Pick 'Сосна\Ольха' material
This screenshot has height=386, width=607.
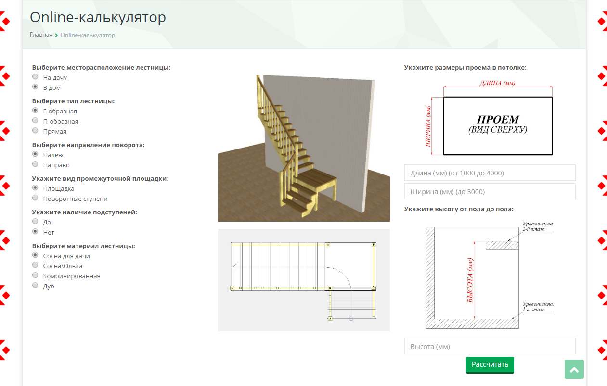(x=35, y=265)
